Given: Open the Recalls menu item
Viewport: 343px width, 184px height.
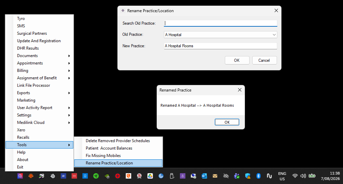Looking at the screenshot, I should click(x=39, y=137).
